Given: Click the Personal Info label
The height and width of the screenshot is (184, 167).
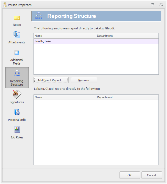Looking at the screenshot, I should click(17, 120).
